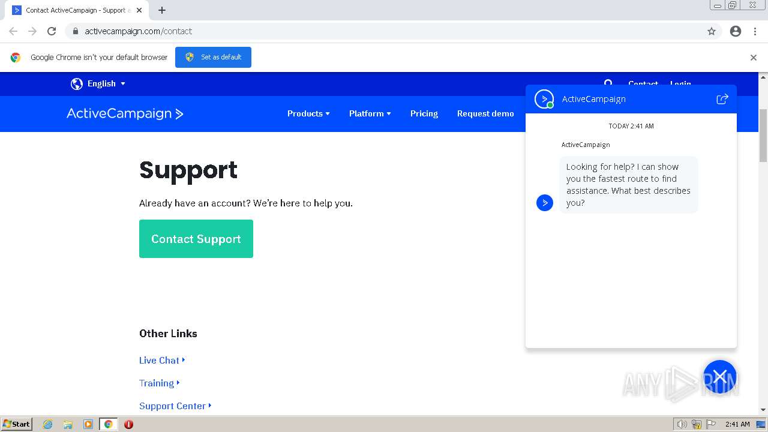The width and height of the screenshot is (768, 432).
Task: Open the Training link
Action: [159, 383]
